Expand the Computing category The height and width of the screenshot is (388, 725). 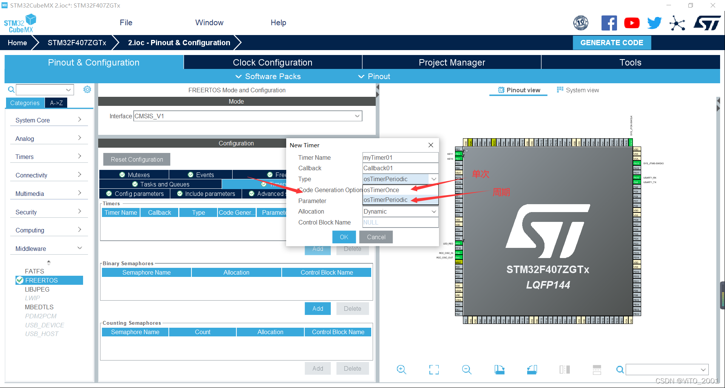pos(49,230)
